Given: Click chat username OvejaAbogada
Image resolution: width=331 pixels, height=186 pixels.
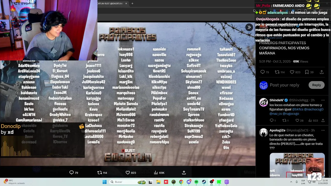Looking at the screenshot, I should 267,19.
